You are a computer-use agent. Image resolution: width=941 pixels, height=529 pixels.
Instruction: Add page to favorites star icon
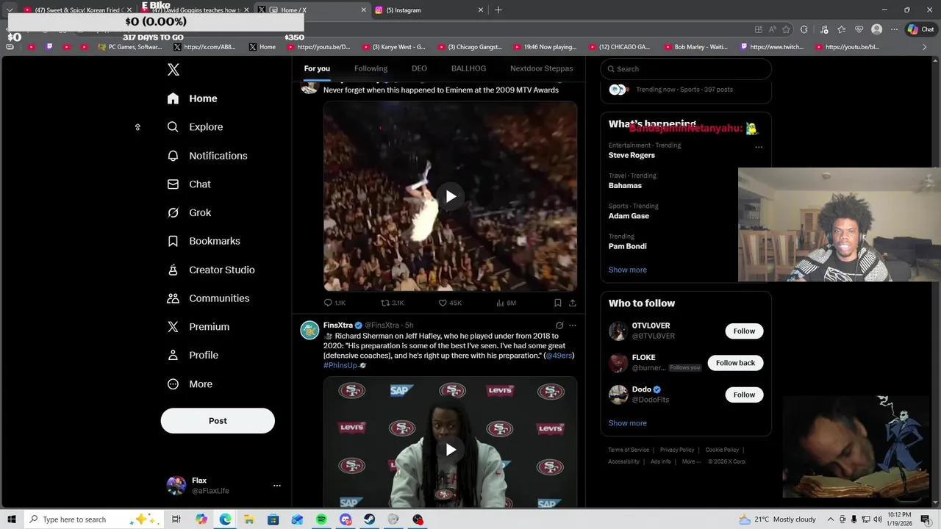[x=786, y=29]
